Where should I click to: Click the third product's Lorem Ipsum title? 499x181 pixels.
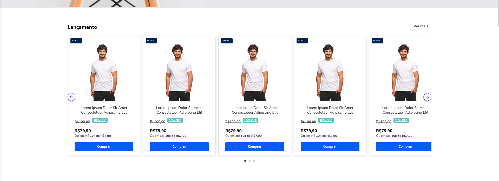coord(255,110)
